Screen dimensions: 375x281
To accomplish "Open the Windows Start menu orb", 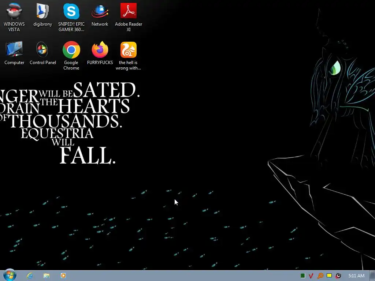I will [x=10, y=275].
